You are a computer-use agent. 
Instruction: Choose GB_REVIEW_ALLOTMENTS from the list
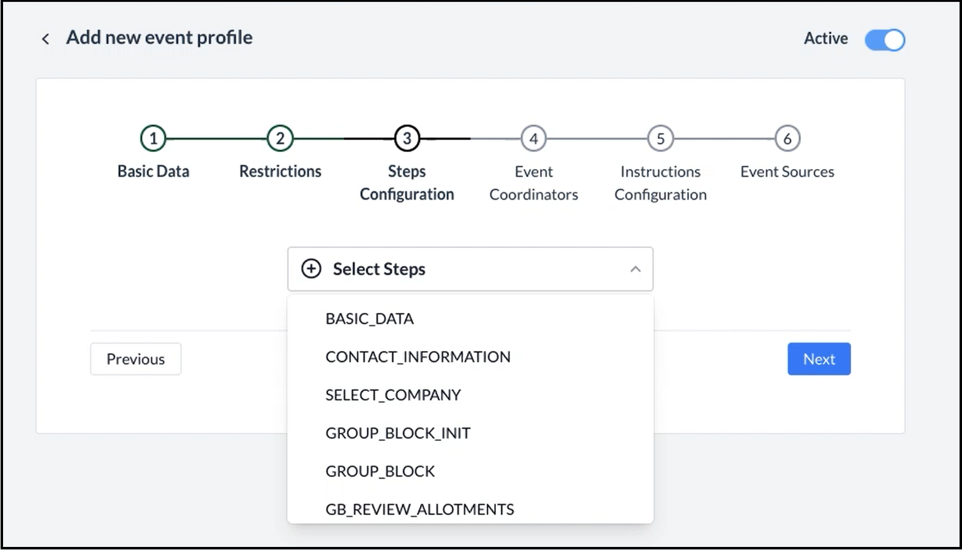click(419, 509)
